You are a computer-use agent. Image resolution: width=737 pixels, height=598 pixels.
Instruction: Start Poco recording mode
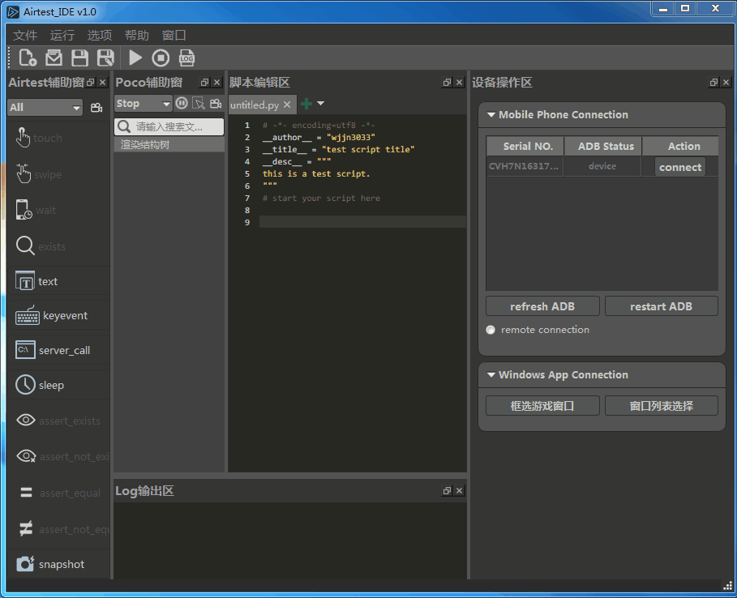pos(216,104)
